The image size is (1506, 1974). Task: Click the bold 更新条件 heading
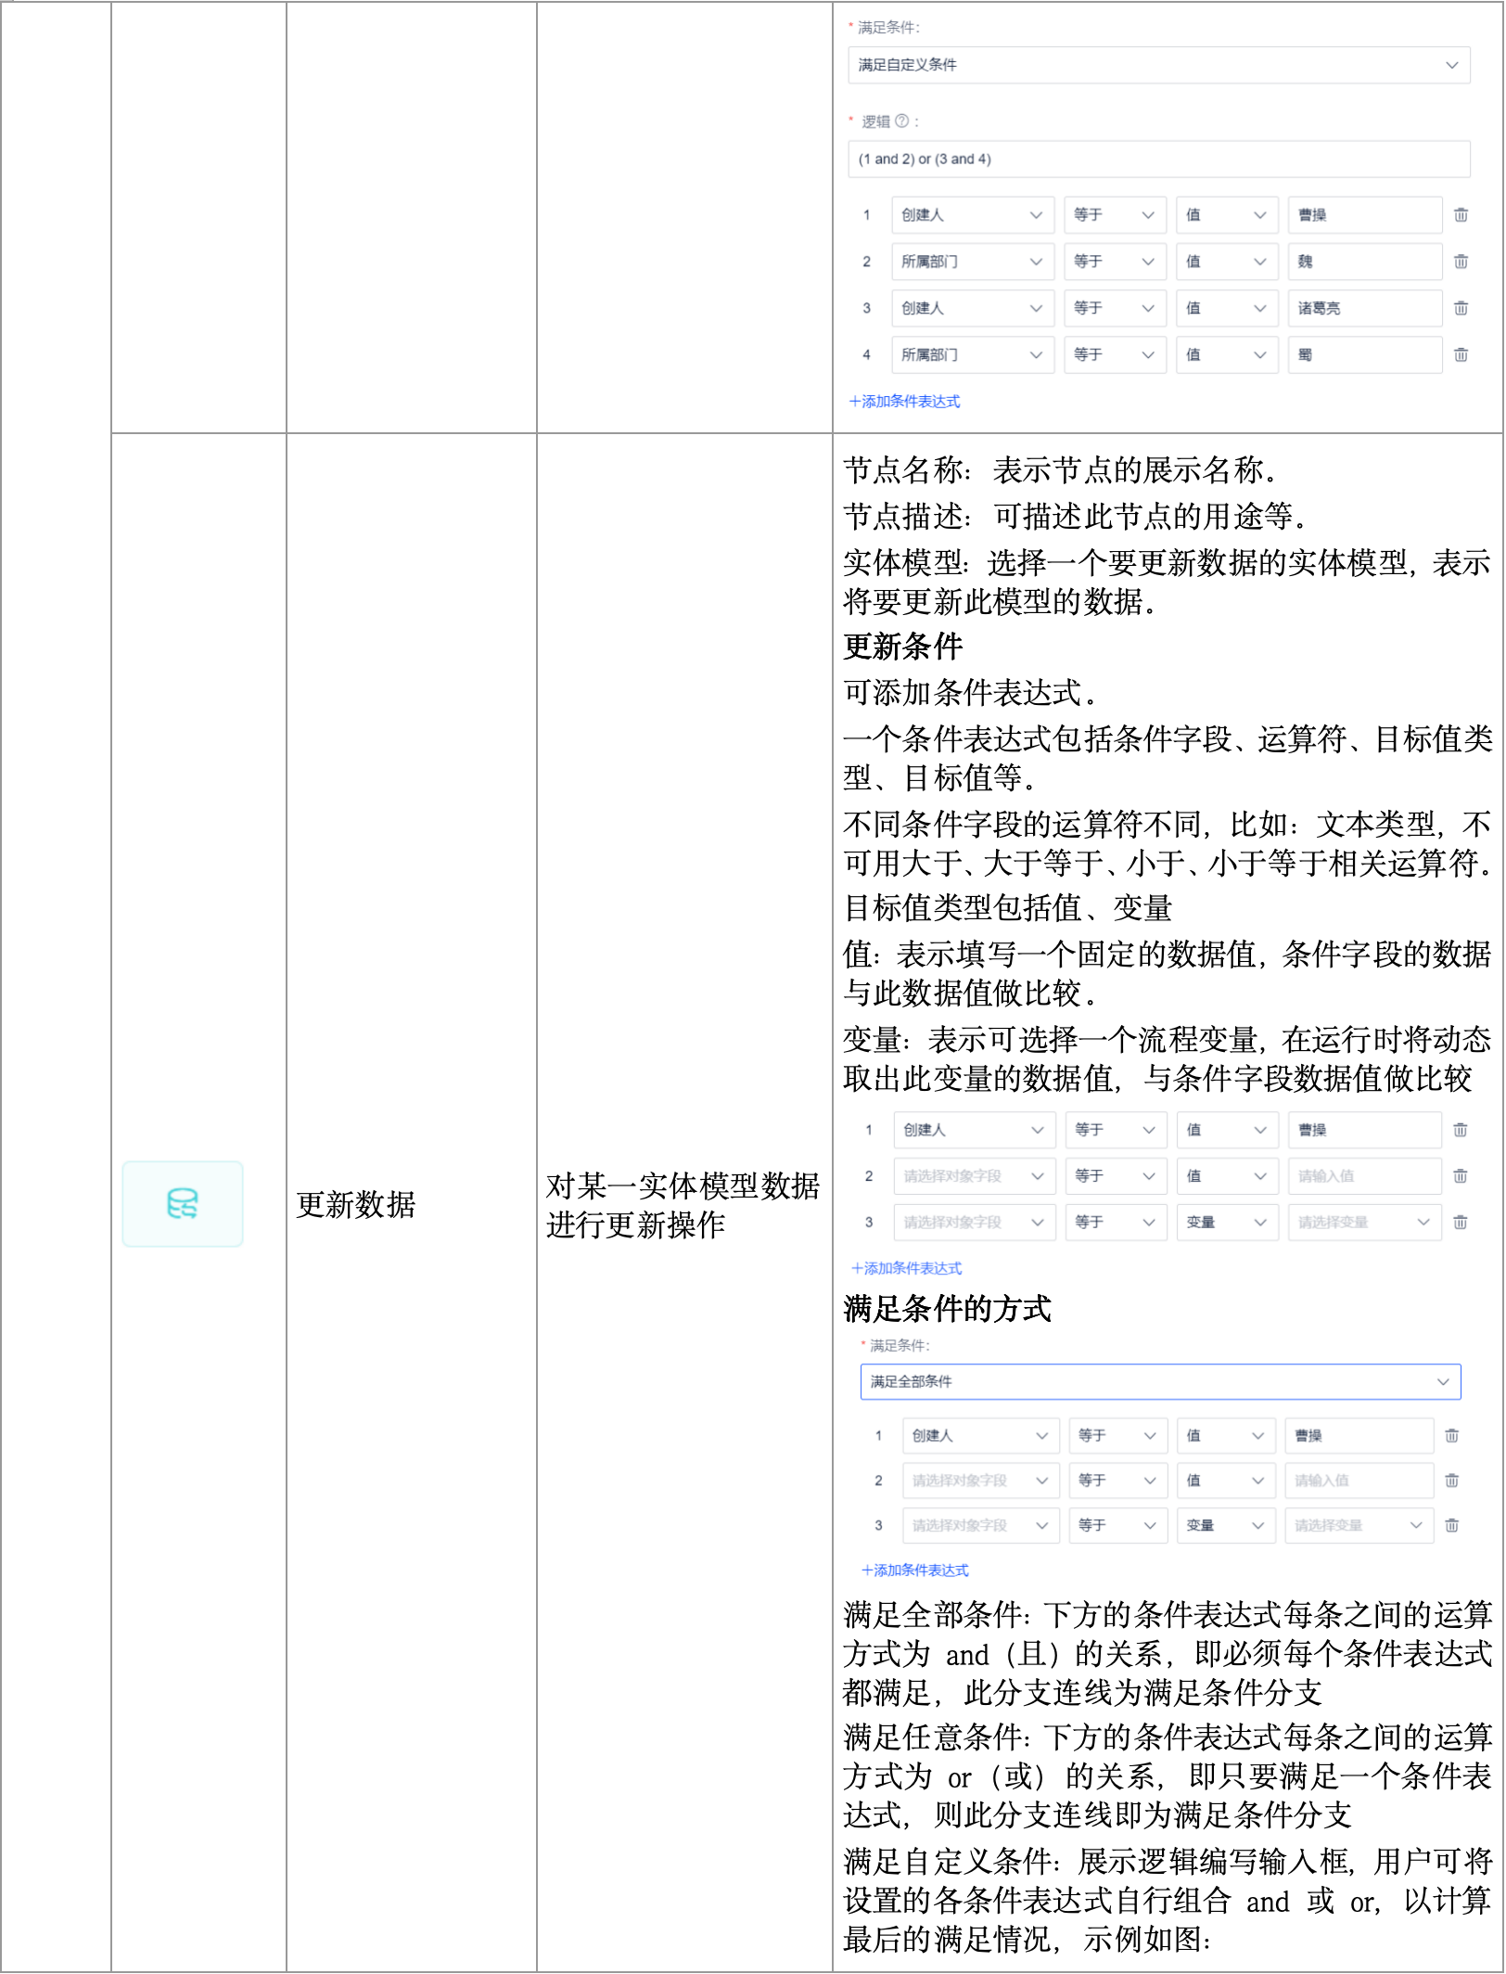pyautogui.click(x=902, y=647)
